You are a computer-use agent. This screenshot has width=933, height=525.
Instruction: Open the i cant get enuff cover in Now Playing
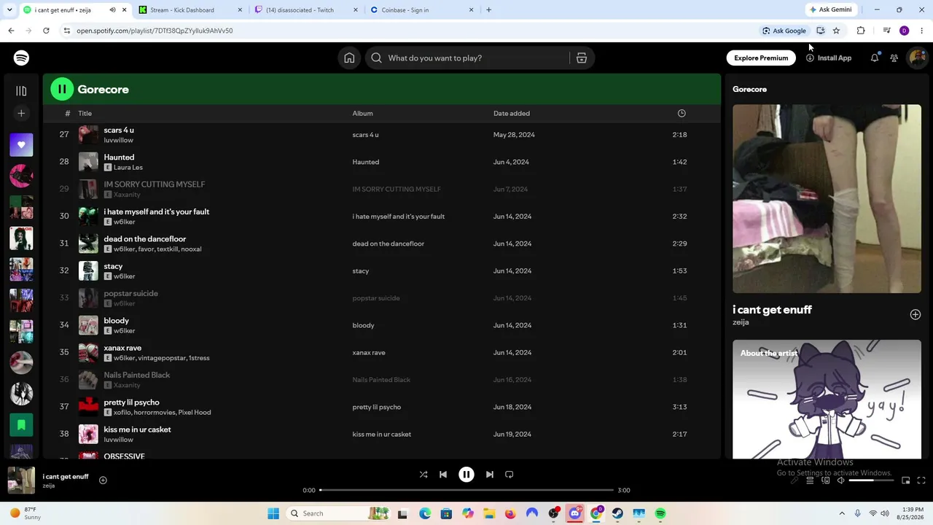(827, 198)
